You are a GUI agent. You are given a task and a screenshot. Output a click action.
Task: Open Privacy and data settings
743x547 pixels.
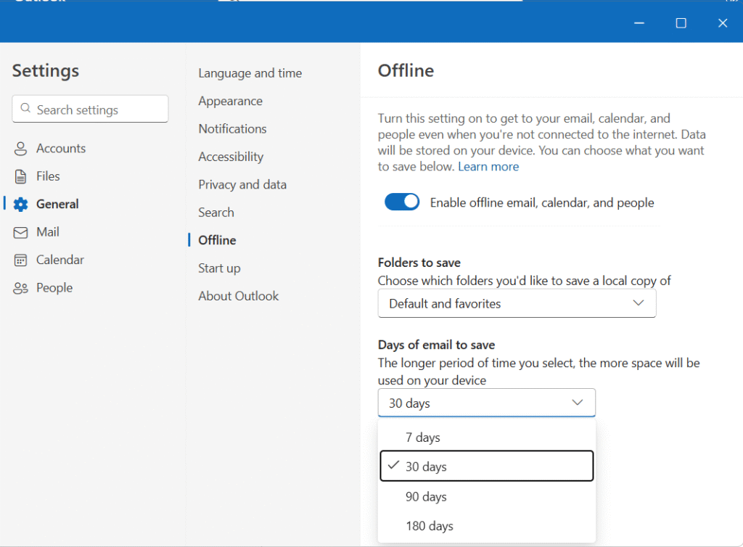coord(242,185)
